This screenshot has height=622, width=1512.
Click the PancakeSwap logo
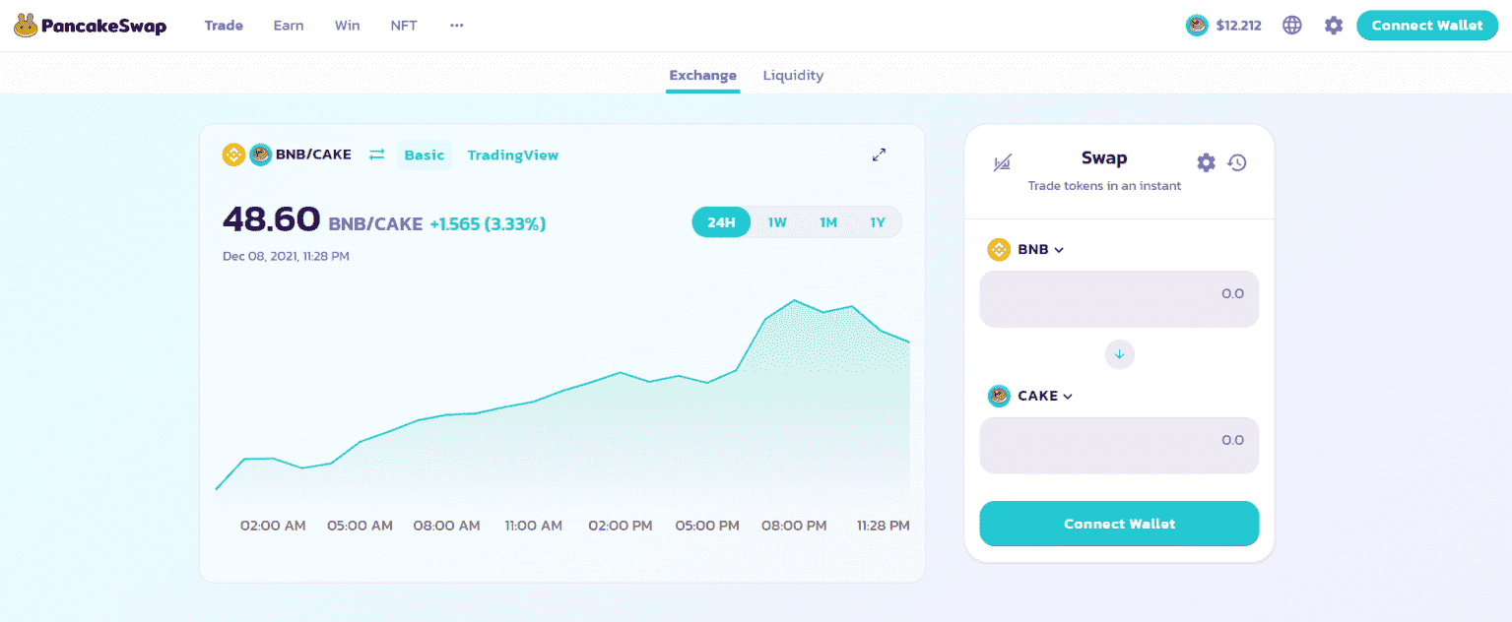pyautogui.click(x=91, y=26)
